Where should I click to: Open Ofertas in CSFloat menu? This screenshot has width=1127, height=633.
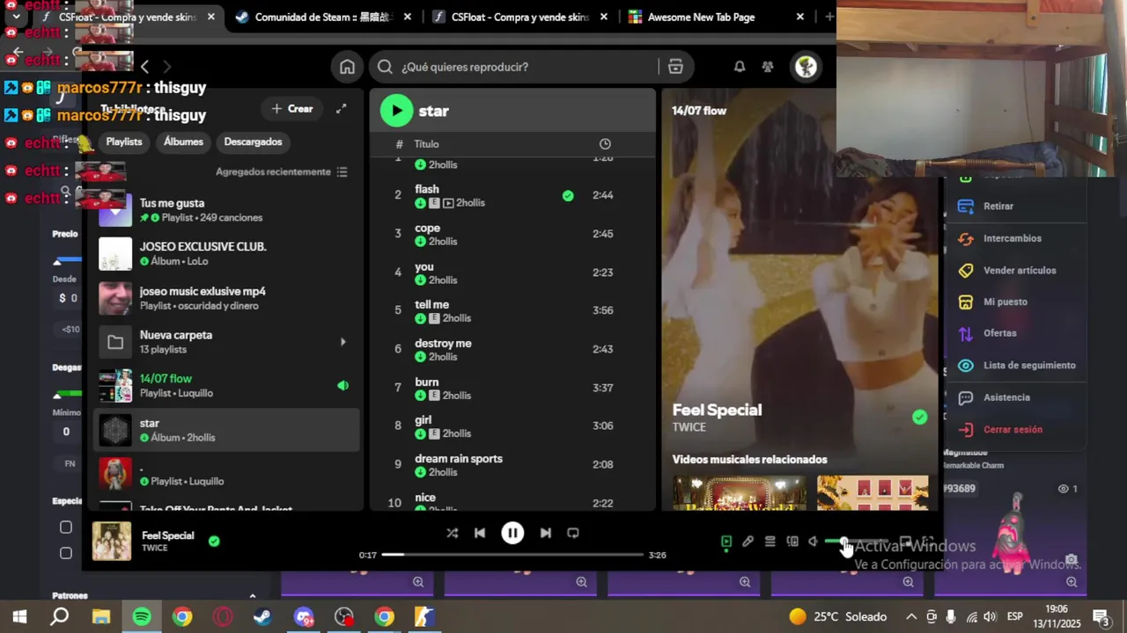coord(1000,333)
